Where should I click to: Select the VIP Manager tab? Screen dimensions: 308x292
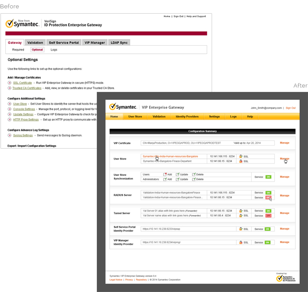click(95, 43)
